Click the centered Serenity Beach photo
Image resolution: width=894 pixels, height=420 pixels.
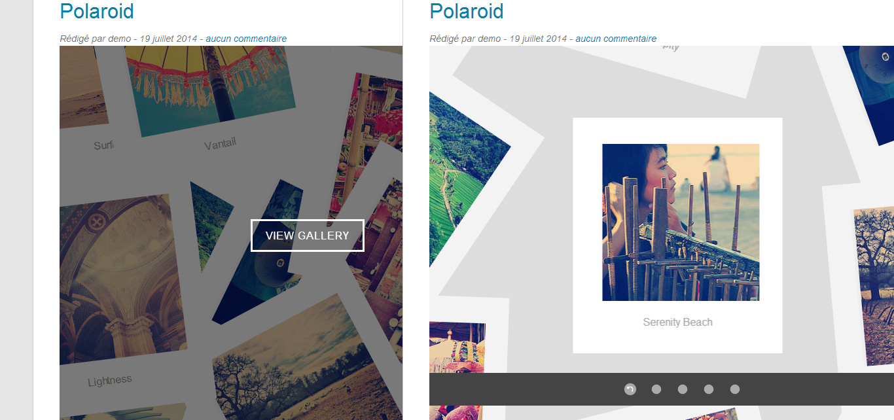click(x=681, y=222)
